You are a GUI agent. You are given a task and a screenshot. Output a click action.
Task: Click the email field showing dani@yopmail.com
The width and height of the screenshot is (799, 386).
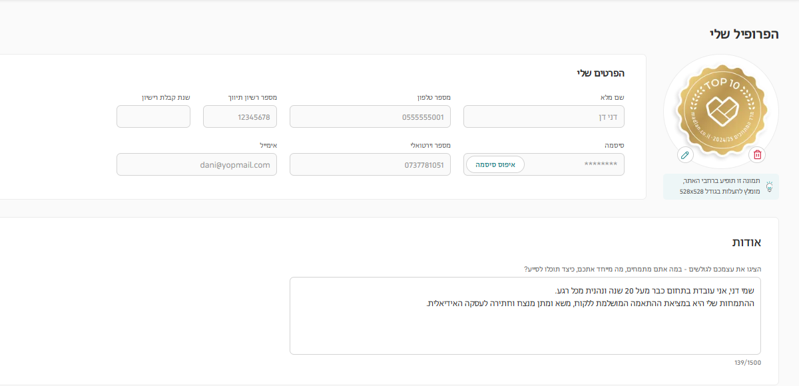coord(197,164)
